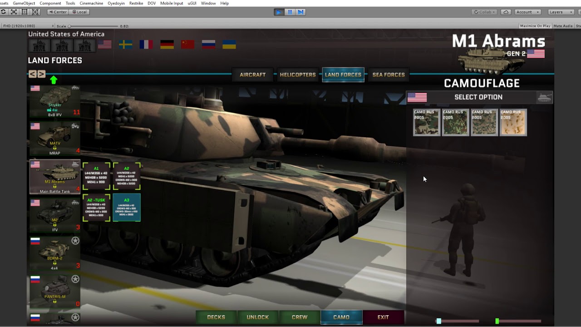
Task: Select the MATV MRAP unit card
Action: pyautogui.click(x=55, y=139)
